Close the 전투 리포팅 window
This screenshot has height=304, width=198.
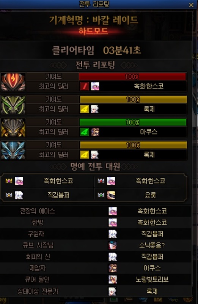(191, 5)
